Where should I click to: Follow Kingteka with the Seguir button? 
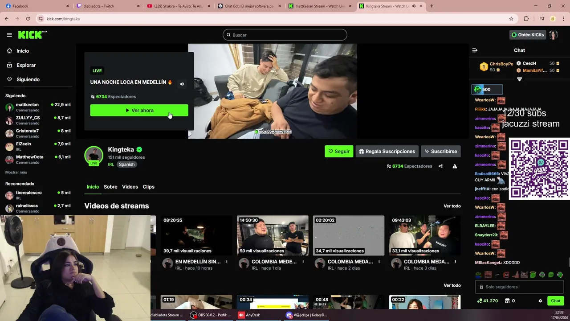point(339,151)
